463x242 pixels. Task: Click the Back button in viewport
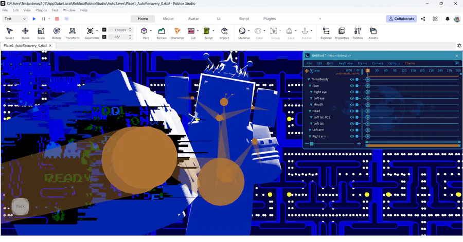(20, 206)
